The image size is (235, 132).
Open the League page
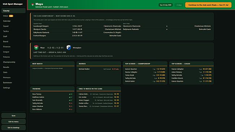click(x=13, y=52)
